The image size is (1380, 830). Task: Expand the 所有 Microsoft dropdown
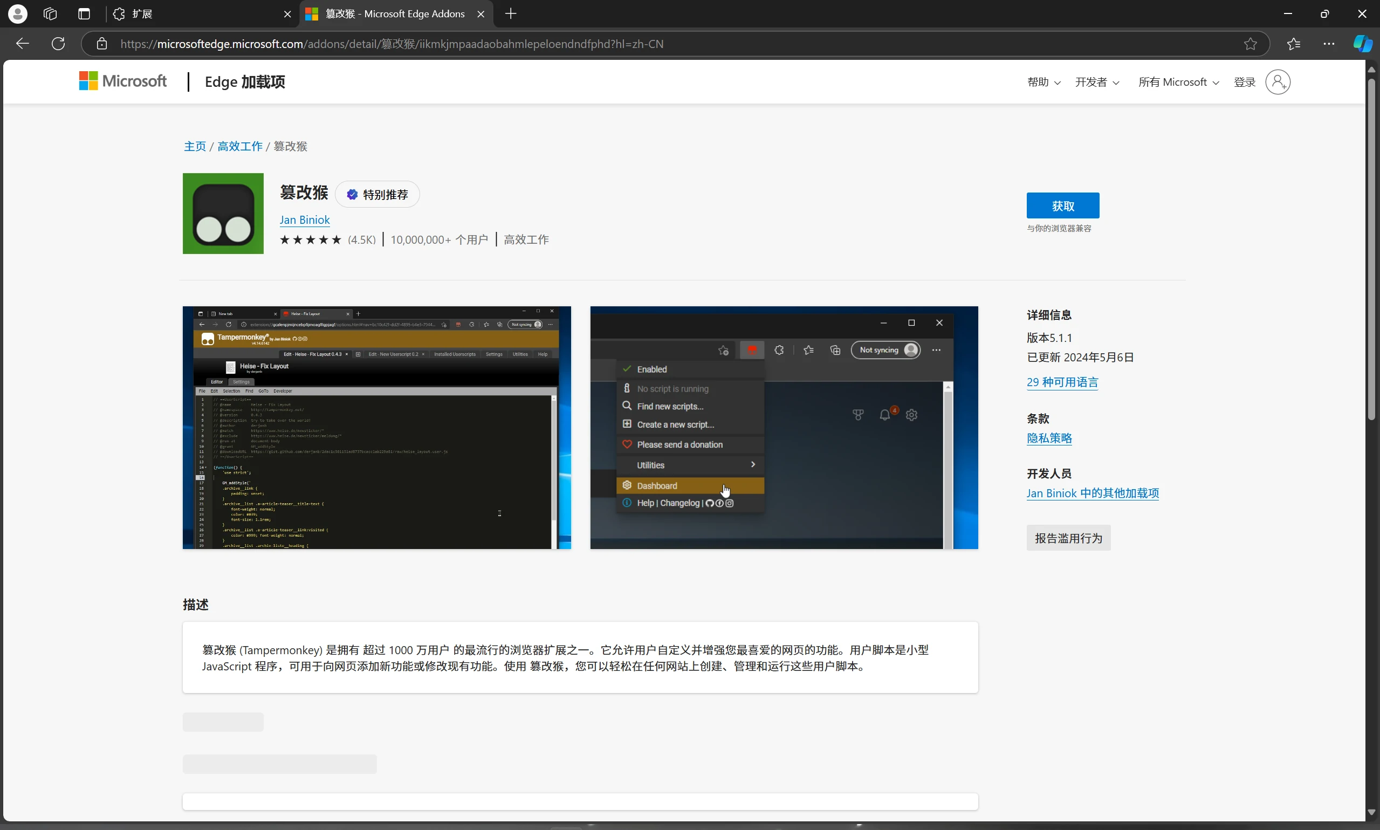pos(1178,82)
